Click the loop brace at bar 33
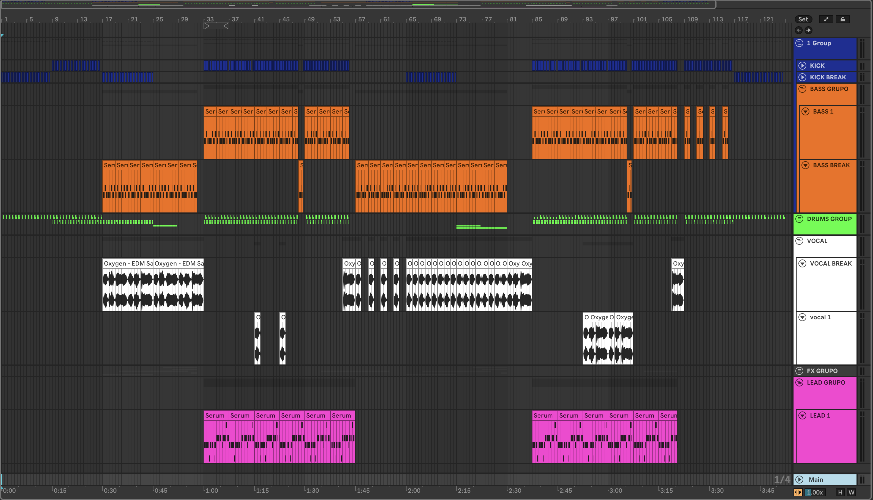The width and height of the screenshot is (873, 500). point(216,26)
